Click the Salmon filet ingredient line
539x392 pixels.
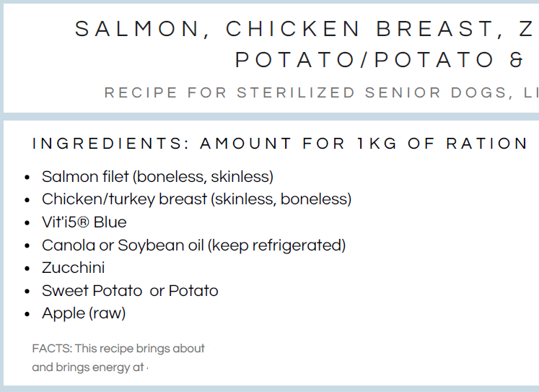click(157, 177)
